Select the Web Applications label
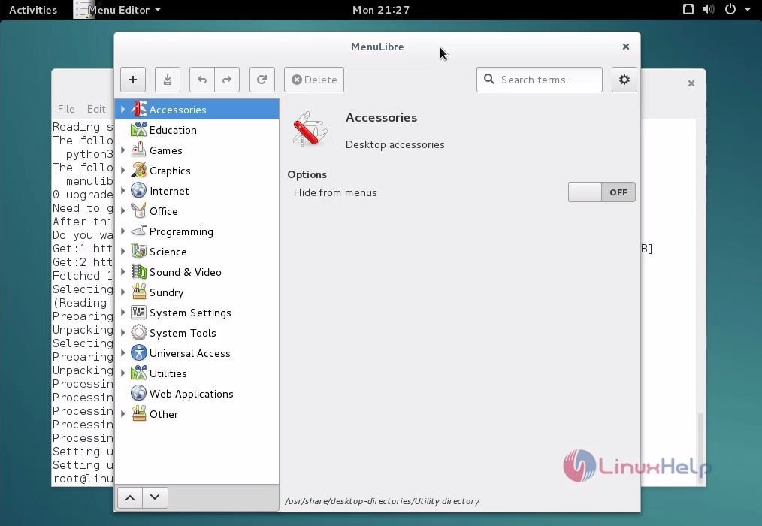 (192, 394)
